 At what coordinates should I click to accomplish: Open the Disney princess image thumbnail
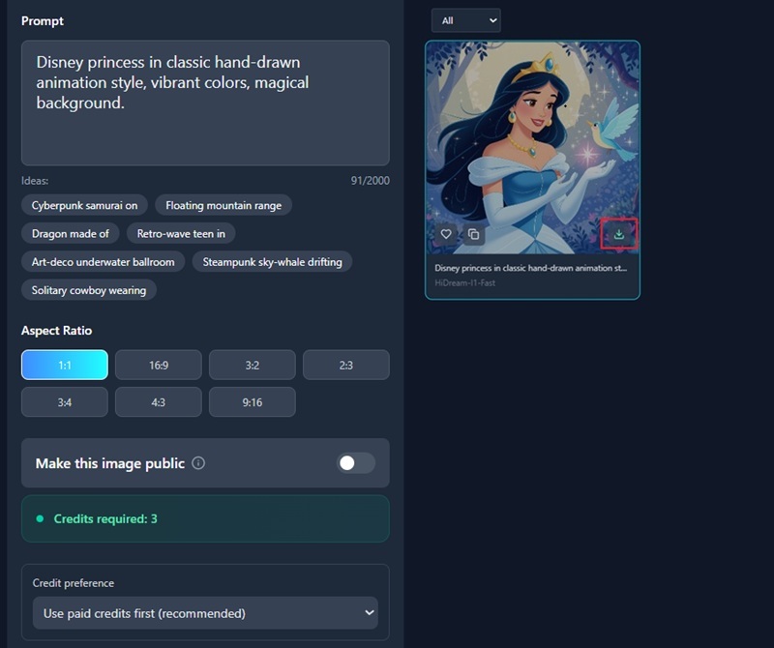[x=533, y=148]
